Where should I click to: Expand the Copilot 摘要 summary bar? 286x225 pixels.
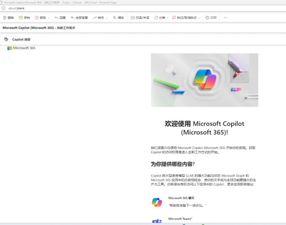pyautogui.click(x=143, y=39)
